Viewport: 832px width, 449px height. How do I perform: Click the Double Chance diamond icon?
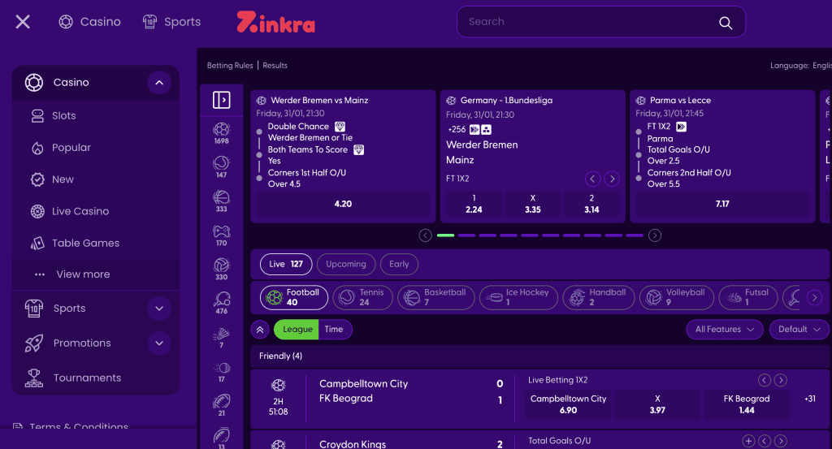(x=340, y=127)
